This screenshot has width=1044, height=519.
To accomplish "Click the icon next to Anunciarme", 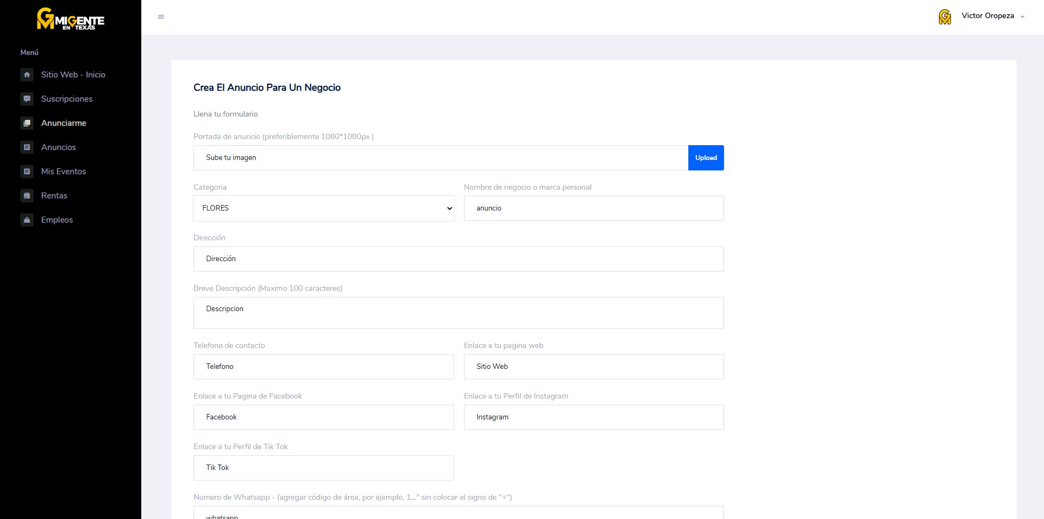I will [x=27, y=123].
